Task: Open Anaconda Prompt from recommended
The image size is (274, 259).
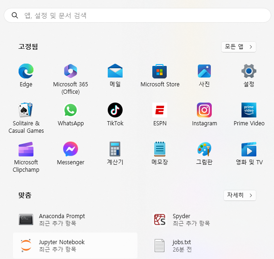Action: tap(75, 220)
